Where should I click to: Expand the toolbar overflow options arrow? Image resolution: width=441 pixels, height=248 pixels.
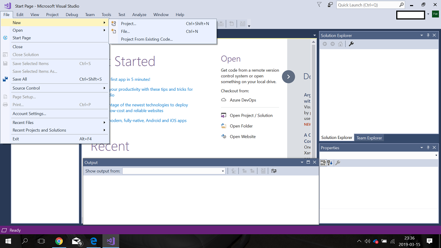pos(249,26)
